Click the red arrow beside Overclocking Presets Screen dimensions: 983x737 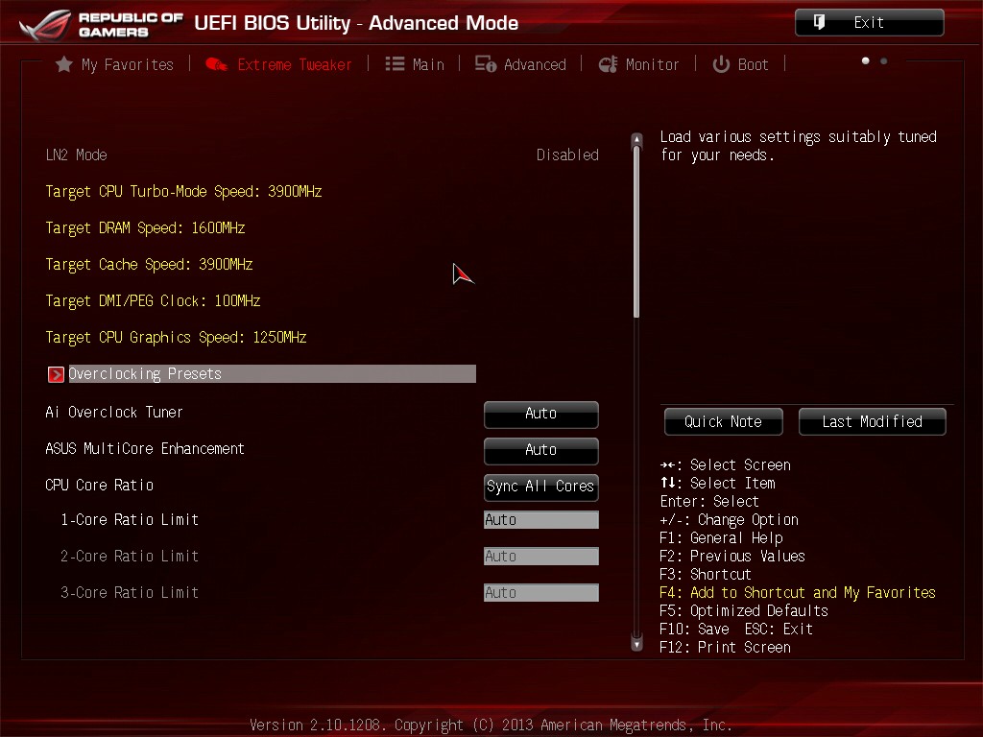click(56, 374)
